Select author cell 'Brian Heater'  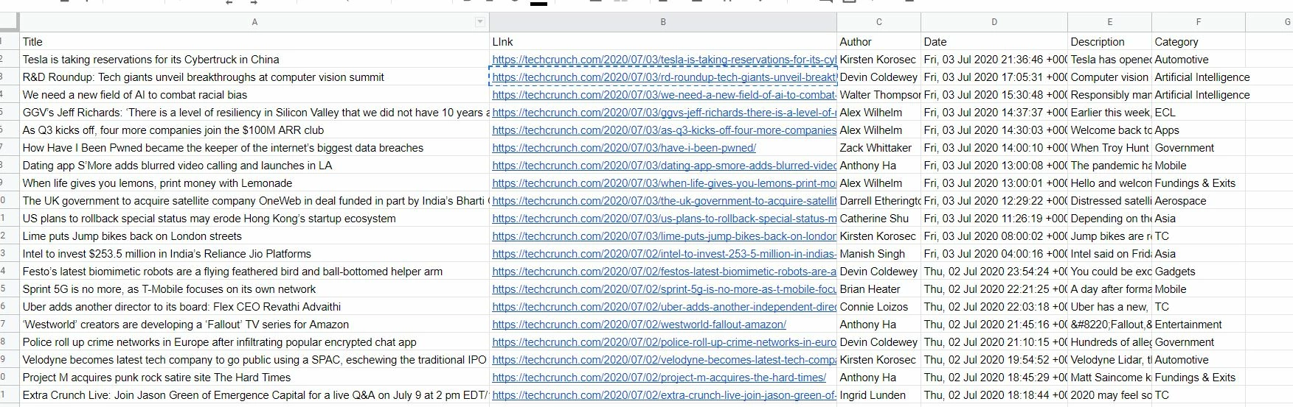[878, 289]
